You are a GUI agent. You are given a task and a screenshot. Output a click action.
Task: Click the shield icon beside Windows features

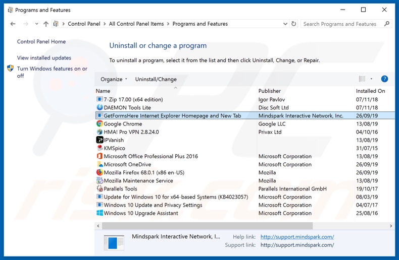11,69
